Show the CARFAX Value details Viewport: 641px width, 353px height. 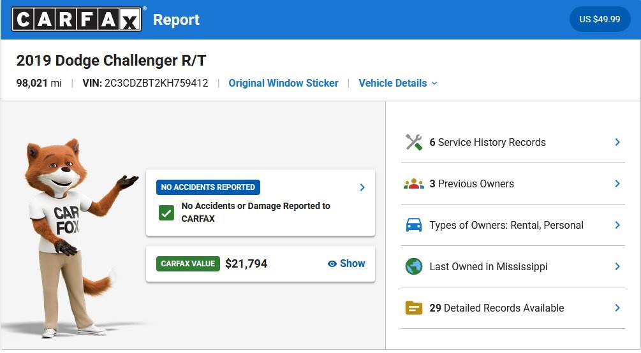click(x=346, y=264)
